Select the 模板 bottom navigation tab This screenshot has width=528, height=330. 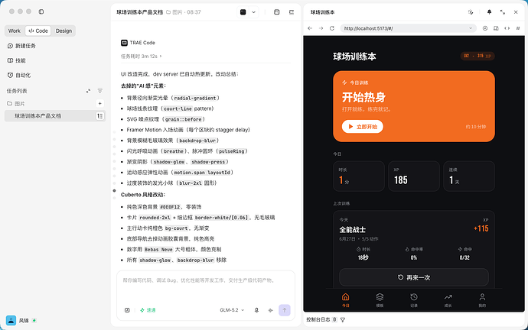point(380,300)
